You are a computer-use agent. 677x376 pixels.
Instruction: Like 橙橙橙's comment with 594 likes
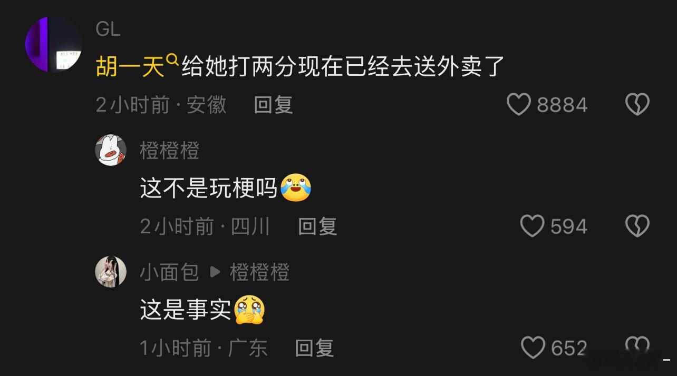coord(532,226)
